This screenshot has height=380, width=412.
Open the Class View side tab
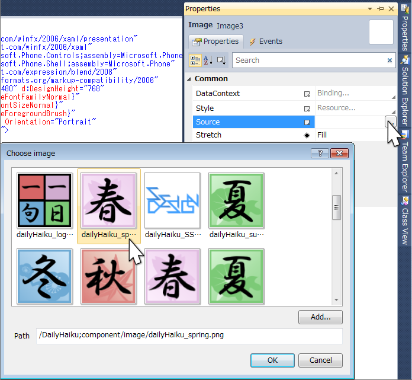405,221
